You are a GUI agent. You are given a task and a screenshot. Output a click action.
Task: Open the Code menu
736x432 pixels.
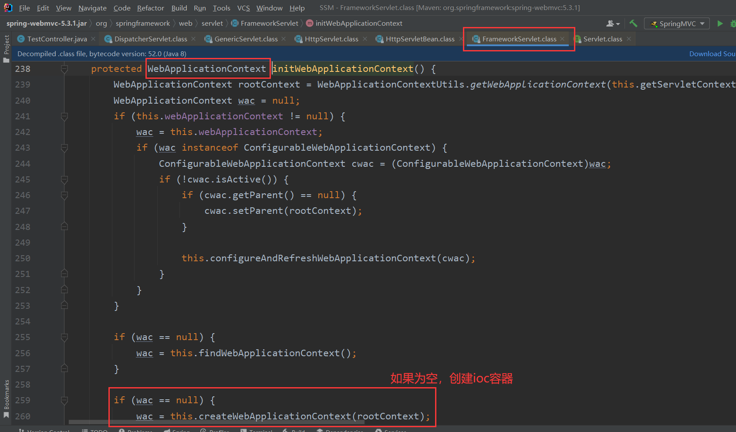tap(122, 8)
